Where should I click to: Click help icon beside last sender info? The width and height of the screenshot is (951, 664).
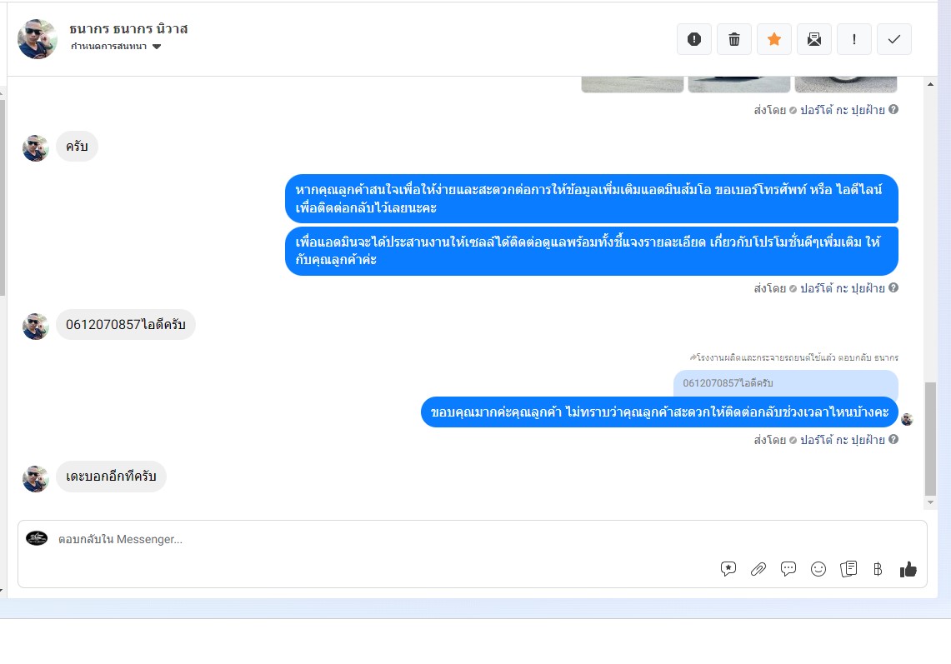click(893, 440)
